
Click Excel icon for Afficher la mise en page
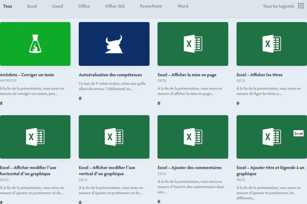coord(193,44)
